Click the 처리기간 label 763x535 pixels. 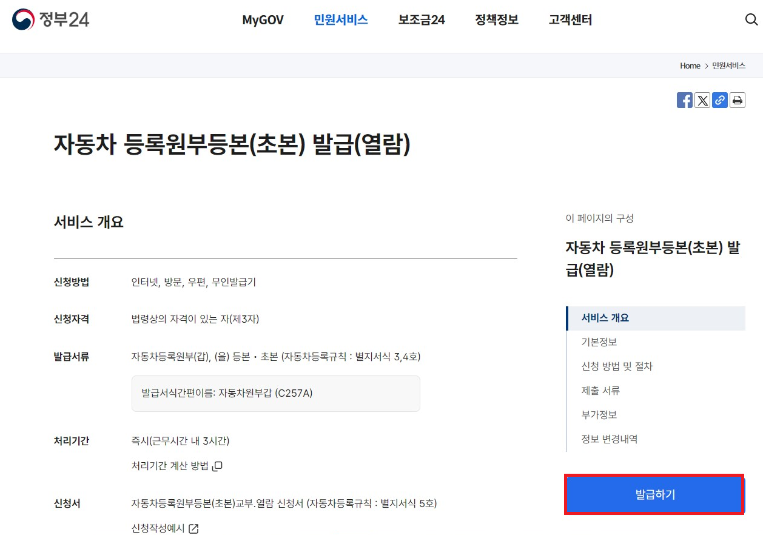(72, 441)
